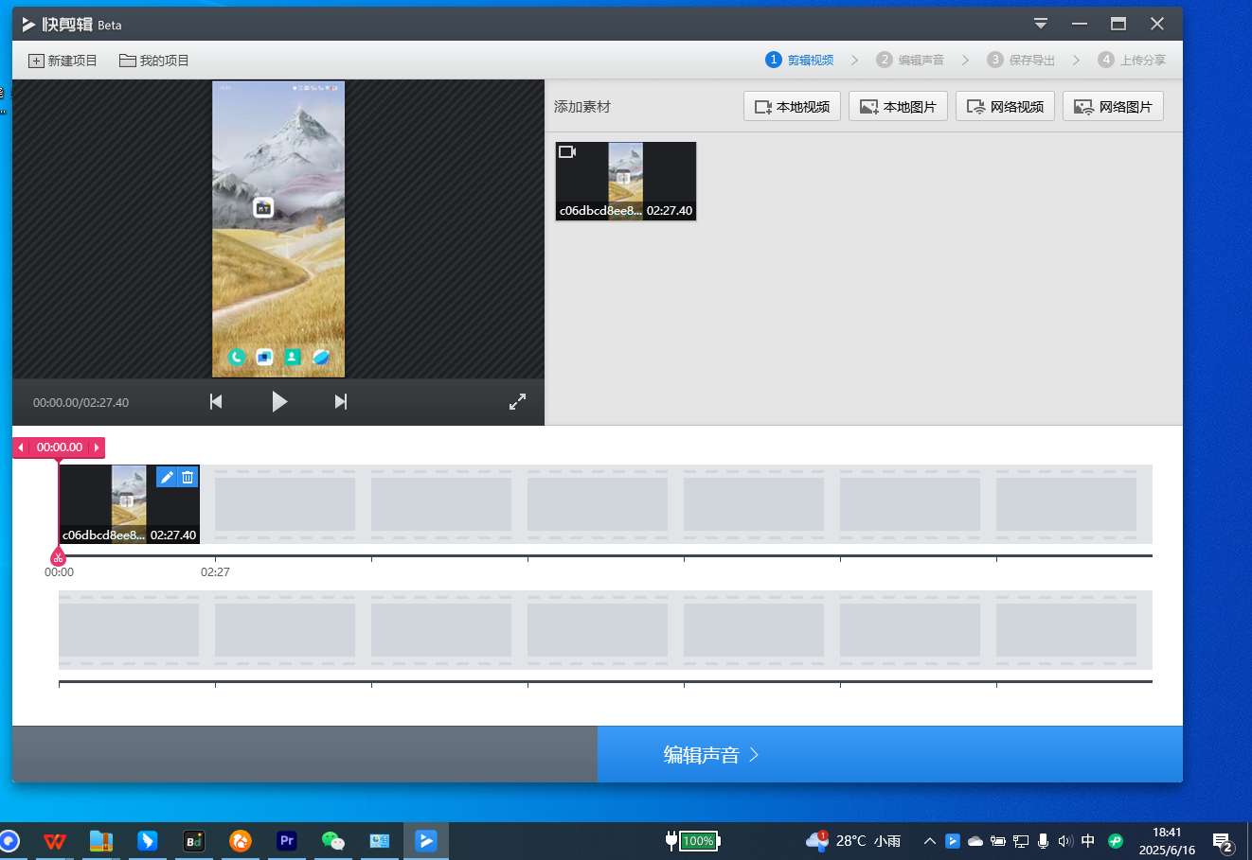The width and height of the screenshot is (1252, 860).
Task: Add a 本地图片 local picture
Action: (898, 107)
